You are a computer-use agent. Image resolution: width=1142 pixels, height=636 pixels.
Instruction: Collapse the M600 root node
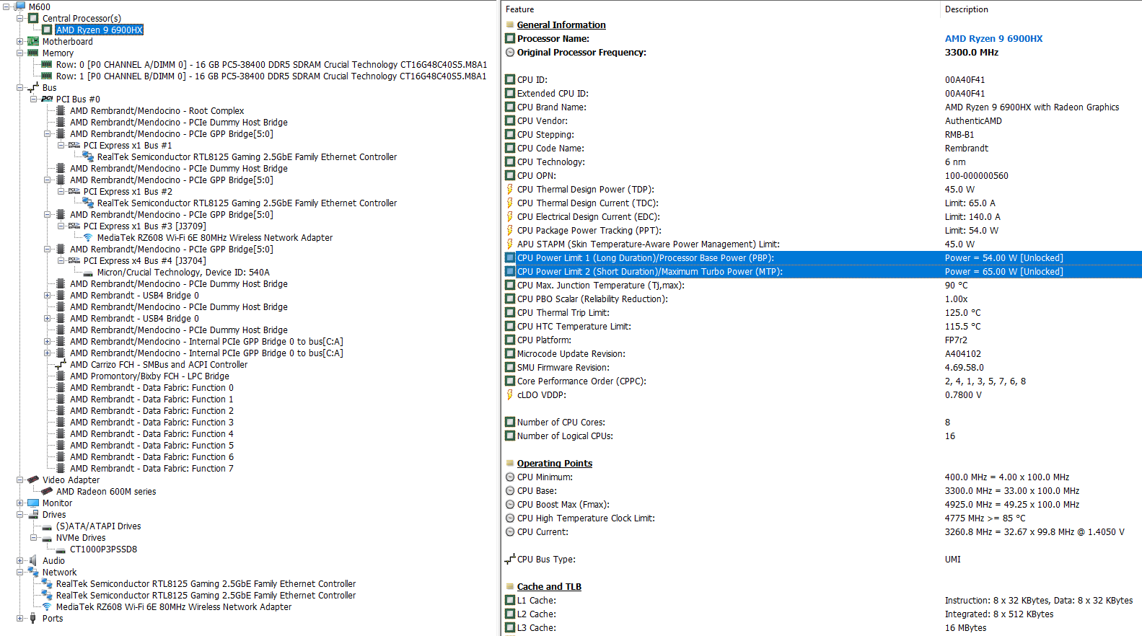pos(6,6)
